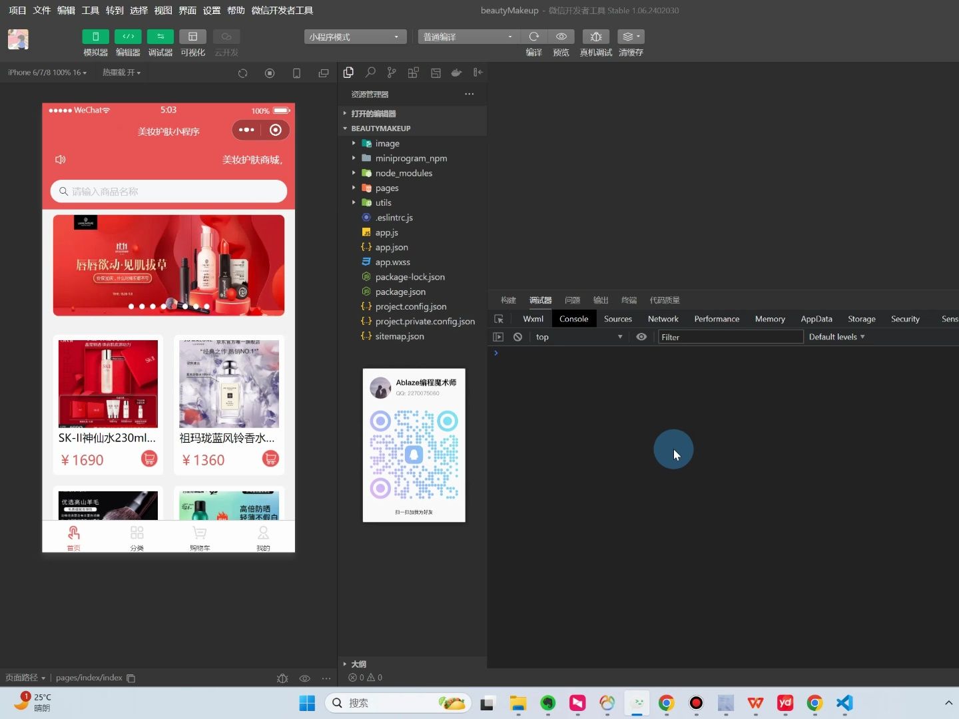Open the search icon in editor sidebar
This screenshot has height=719, width=959.
(370, 73)
